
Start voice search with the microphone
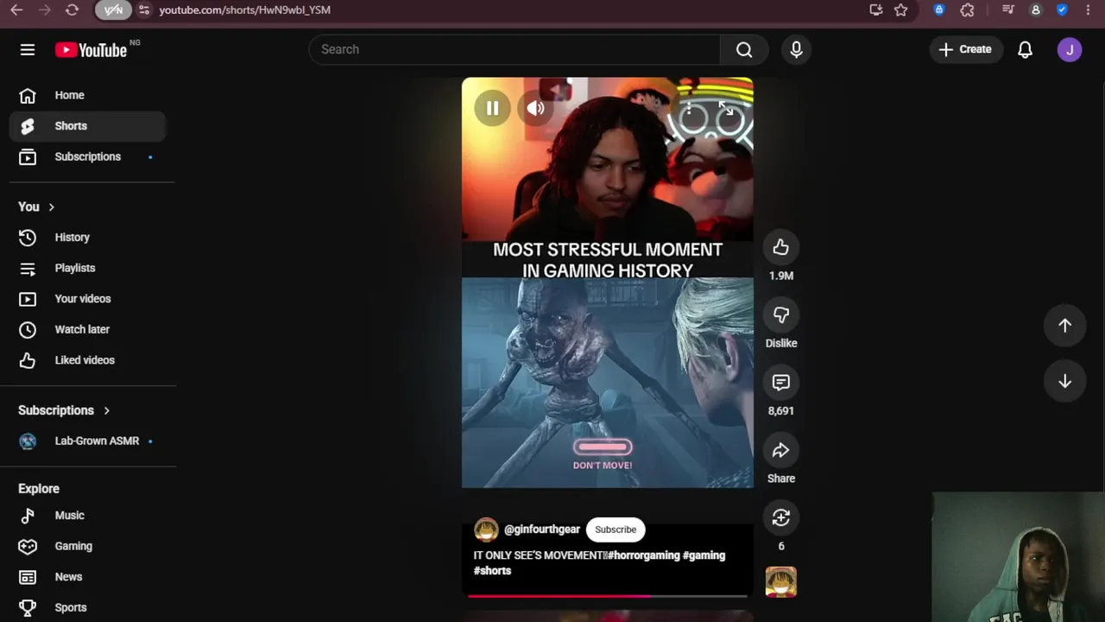point(796,49)
